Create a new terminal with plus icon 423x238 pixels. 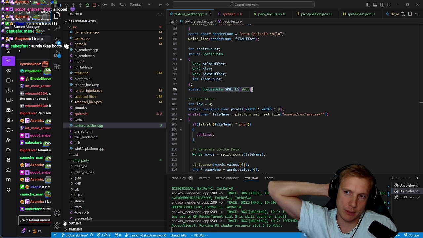point(393,178)
